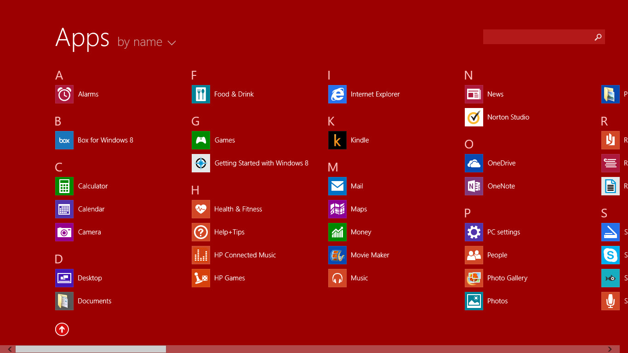Click the 'Getting Started with Windows 8' label
Screen dimensions: 628x353
(x=262, y=163)
